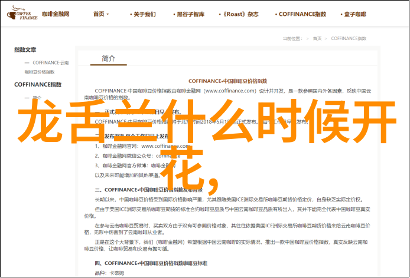The height and width of the screenshot is (278, 410).
Task: Select the 简介 tab
Action: coord(109,58)
